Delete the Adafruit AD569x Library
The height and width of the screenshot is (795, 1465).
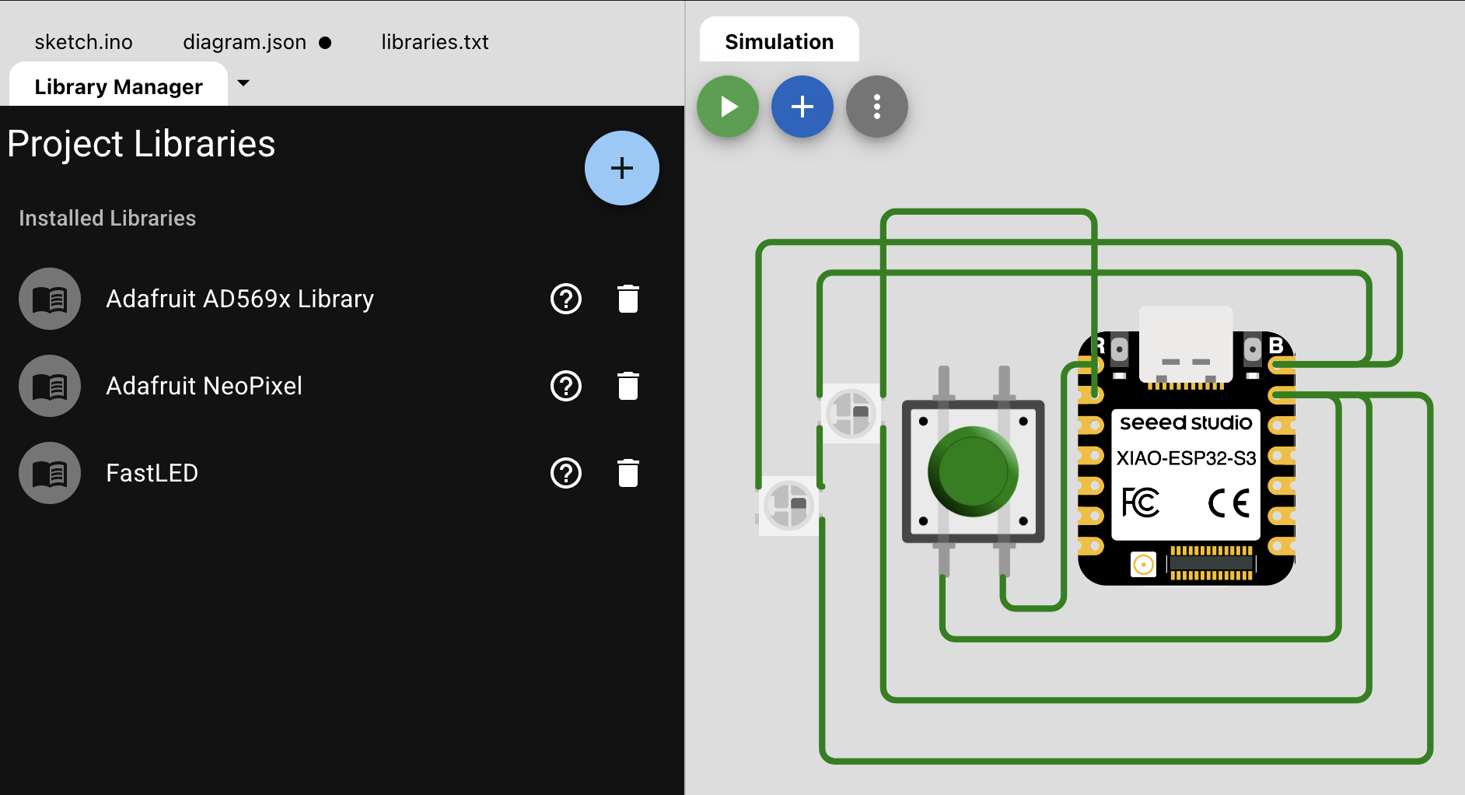629,299
